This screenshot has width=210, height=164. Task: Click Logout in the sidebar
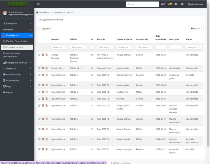(10, 92)
